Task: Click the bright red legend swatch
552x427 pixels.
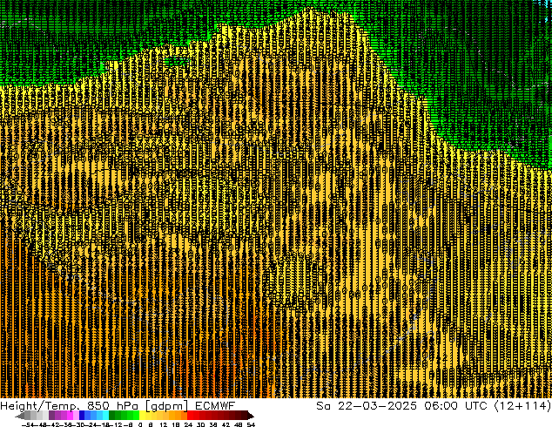Action: [196, 416]
